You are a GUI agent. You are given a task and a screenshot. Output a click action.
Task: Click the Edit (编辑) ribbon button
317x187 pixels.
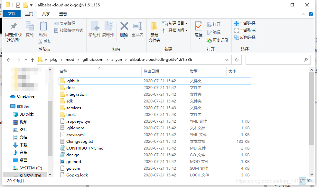(x=214, y=32)
